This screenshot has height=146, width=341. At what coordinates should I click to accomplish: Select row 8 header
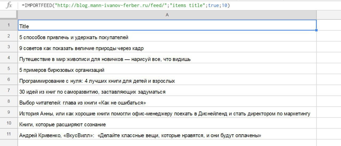coord(9,101)
